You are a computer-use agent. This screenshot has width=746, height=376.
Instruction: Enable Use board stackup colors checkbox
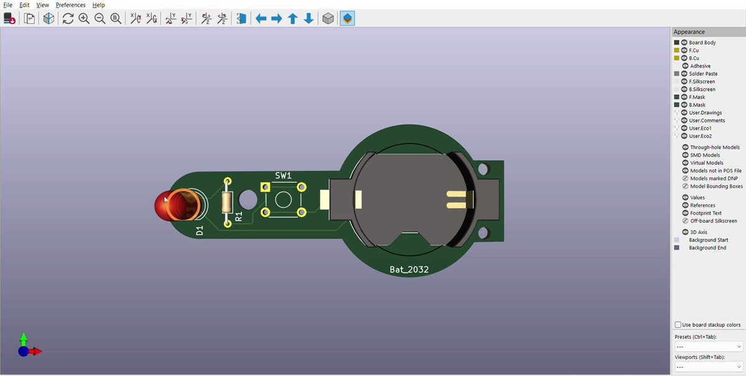[678, 325]
